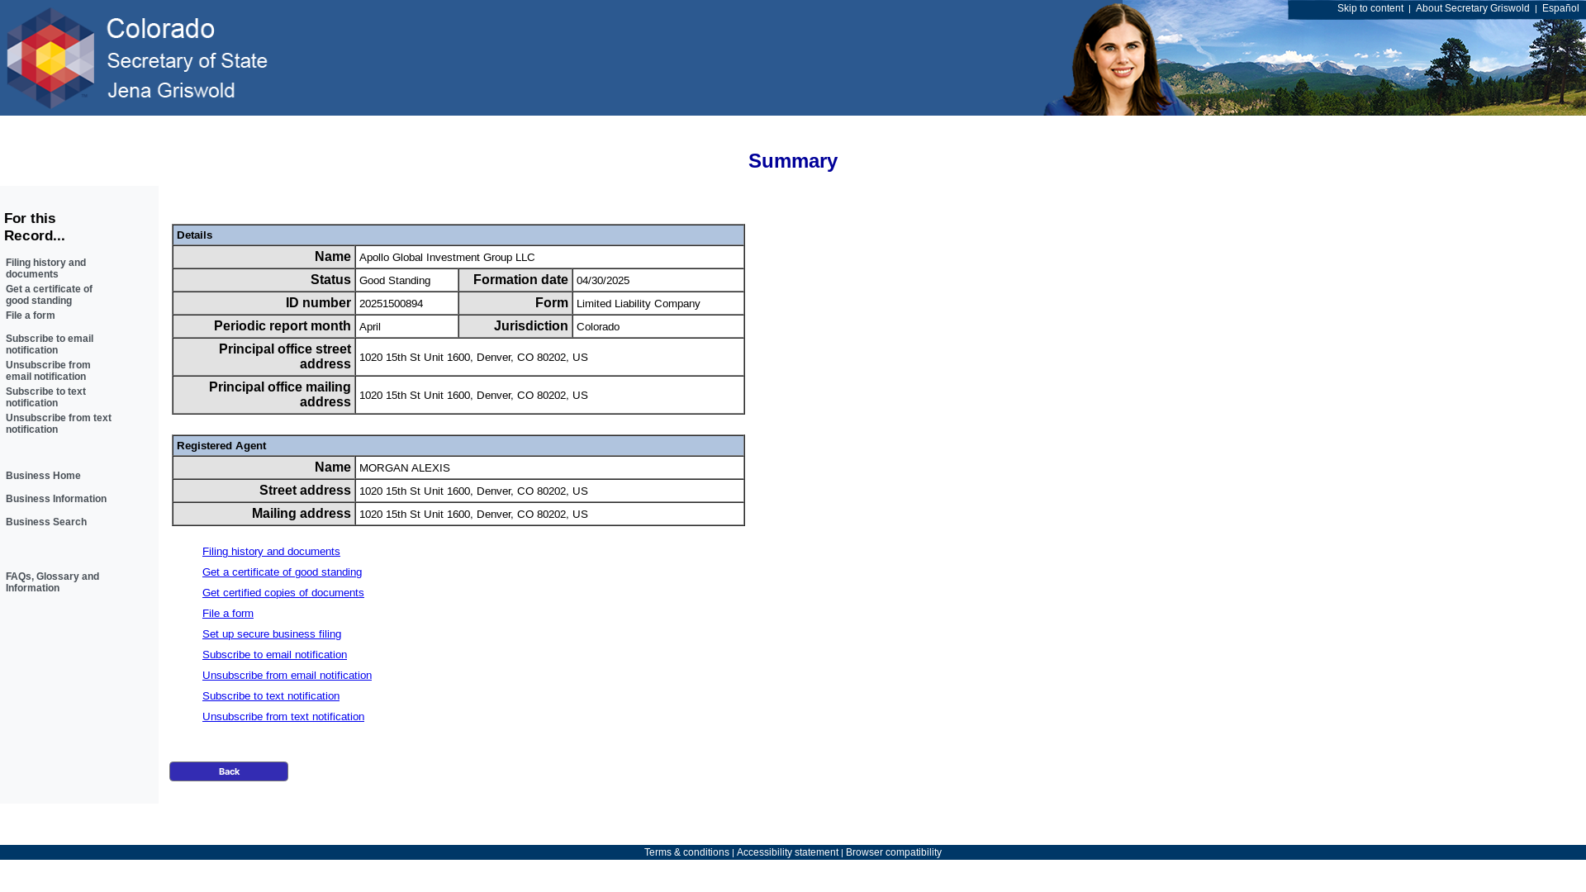Click form value Limited Liability Company
1586x892 pixels.
[639, 304]
